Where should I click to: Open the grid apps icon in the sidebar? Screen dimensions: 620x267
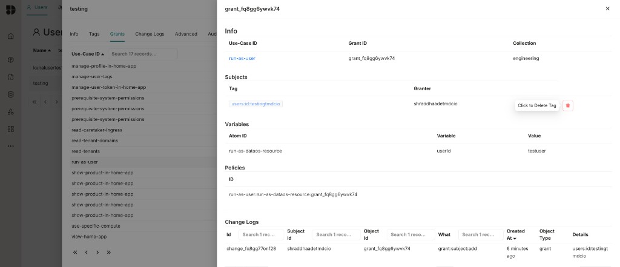[11, 129]
